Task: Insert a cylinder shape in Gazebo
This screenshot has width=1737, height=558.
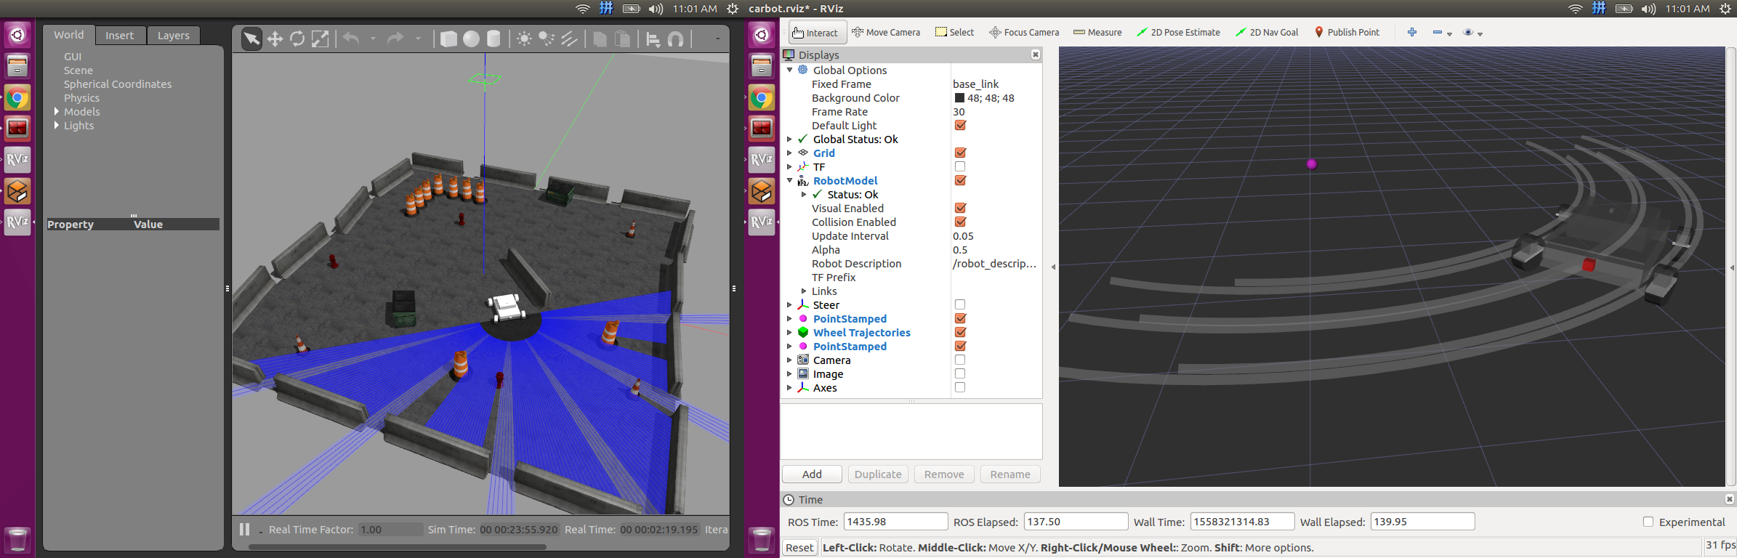Action: tap(493, 39)
